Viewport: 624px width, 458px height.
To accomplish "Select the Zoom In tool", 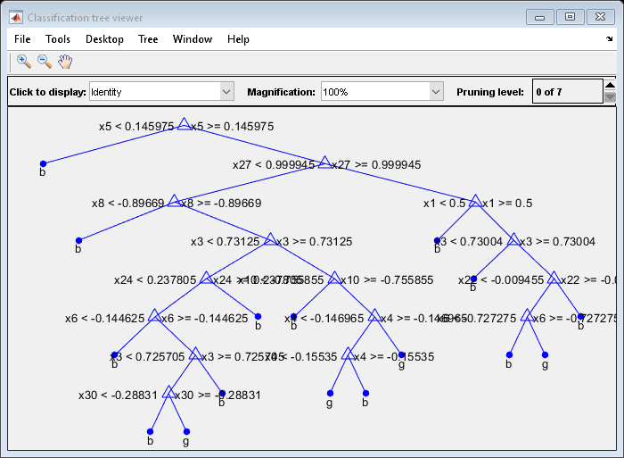I will pos(24,62).
